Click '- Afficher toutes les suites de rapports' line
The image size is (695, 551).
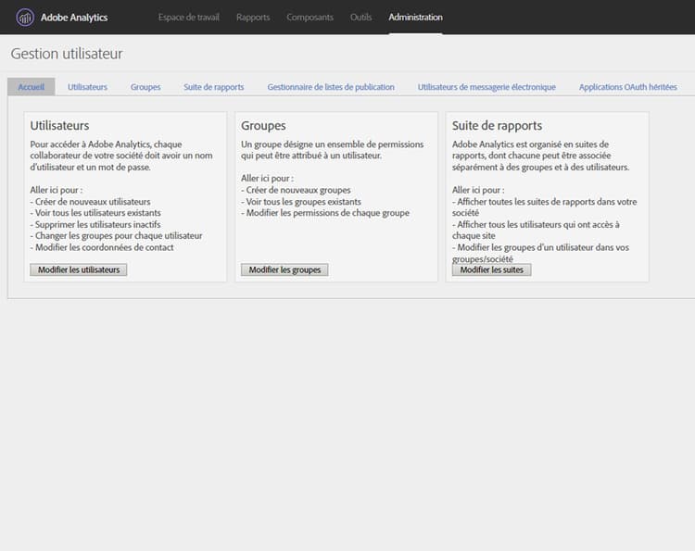pos(544,207)
